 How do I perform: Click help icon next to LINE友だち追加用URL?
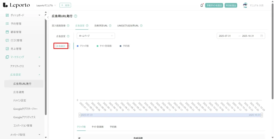click(x=141, y=26)
